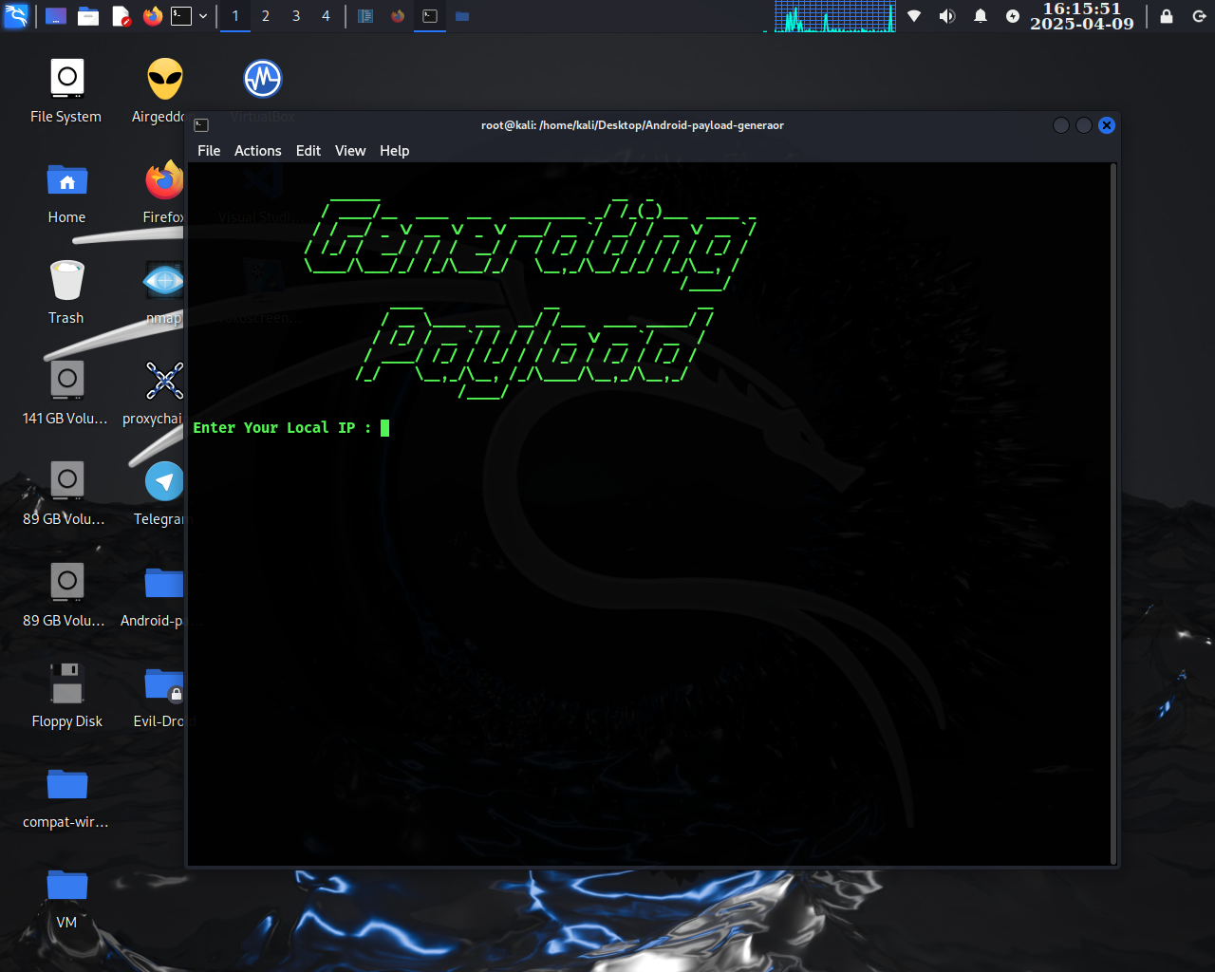Click the screen lock icon in the panel
The image size is (1215, 972).
pyautogui.click(x=1166, y=15)
